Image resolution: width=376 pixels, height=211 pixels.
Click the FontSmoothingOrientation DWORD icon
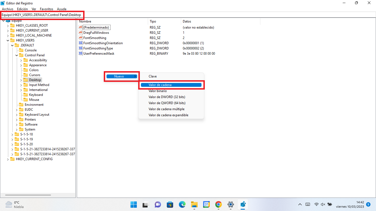[x=81, y=43]
